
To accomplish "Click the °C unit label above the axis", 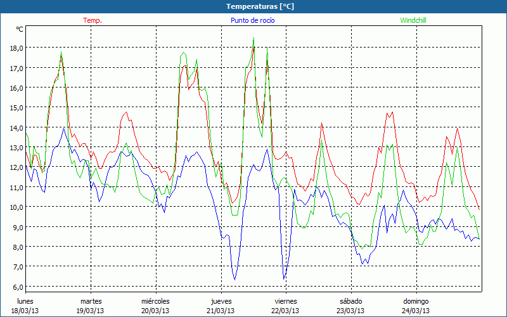I will 20,29.
